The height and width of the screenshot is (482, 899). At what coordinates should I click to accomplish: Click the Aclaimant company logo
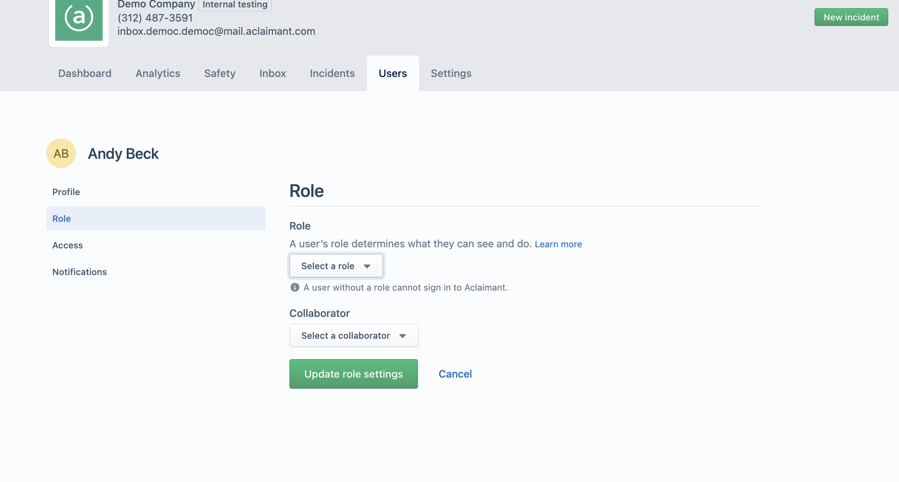coord(79,20)
